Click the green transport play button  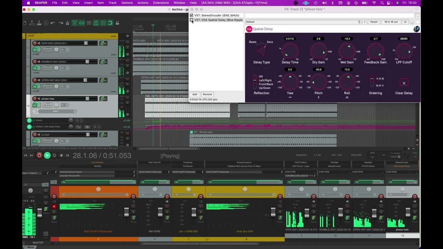coord(47,156)
